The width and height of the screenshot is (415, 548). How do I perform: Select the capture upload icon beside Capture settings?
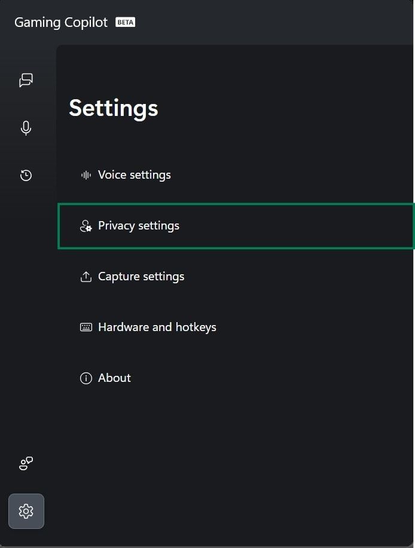(86, 276)
